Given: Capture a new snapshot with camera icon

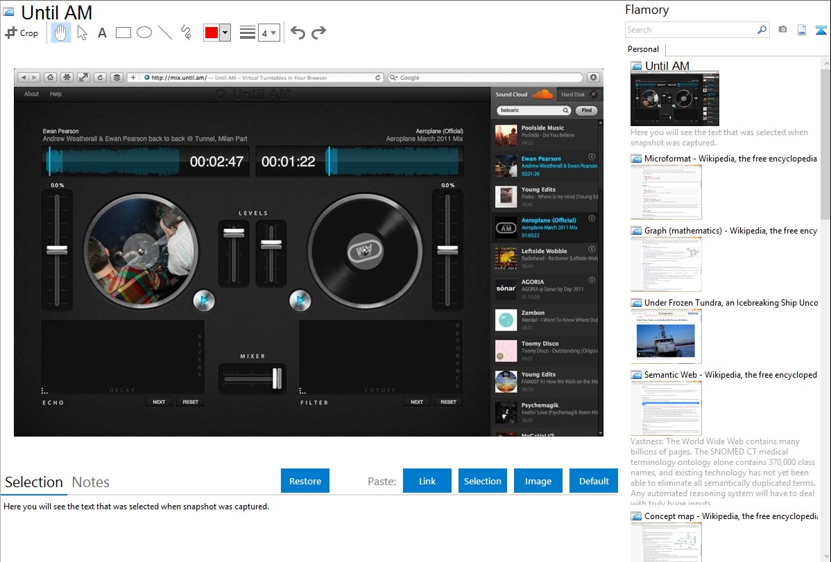Looking at the screenshot, I should click(782, 30).
